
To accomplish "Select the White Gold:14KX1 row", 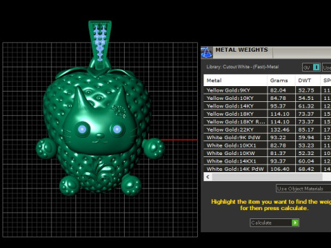I will pos(268,161).
